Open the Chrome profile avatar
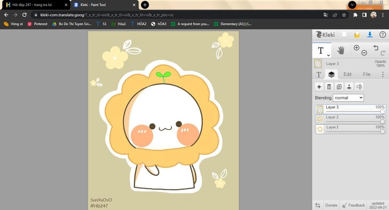 pos(373,15)
